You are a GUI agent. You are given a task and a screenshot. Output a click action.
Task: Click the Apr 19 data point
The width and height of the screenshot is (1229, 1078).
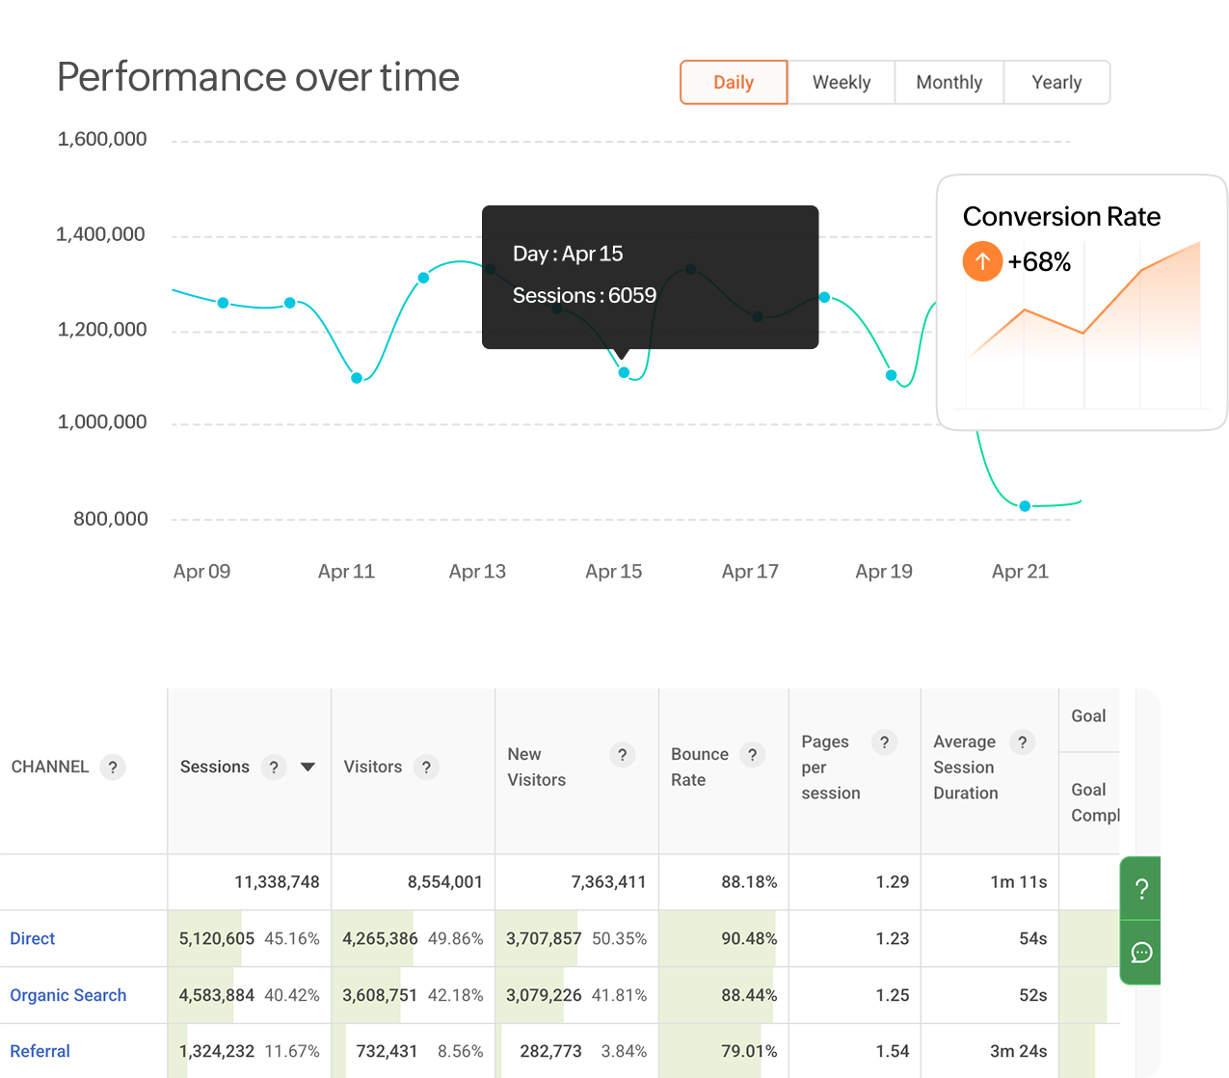(891, 375)
